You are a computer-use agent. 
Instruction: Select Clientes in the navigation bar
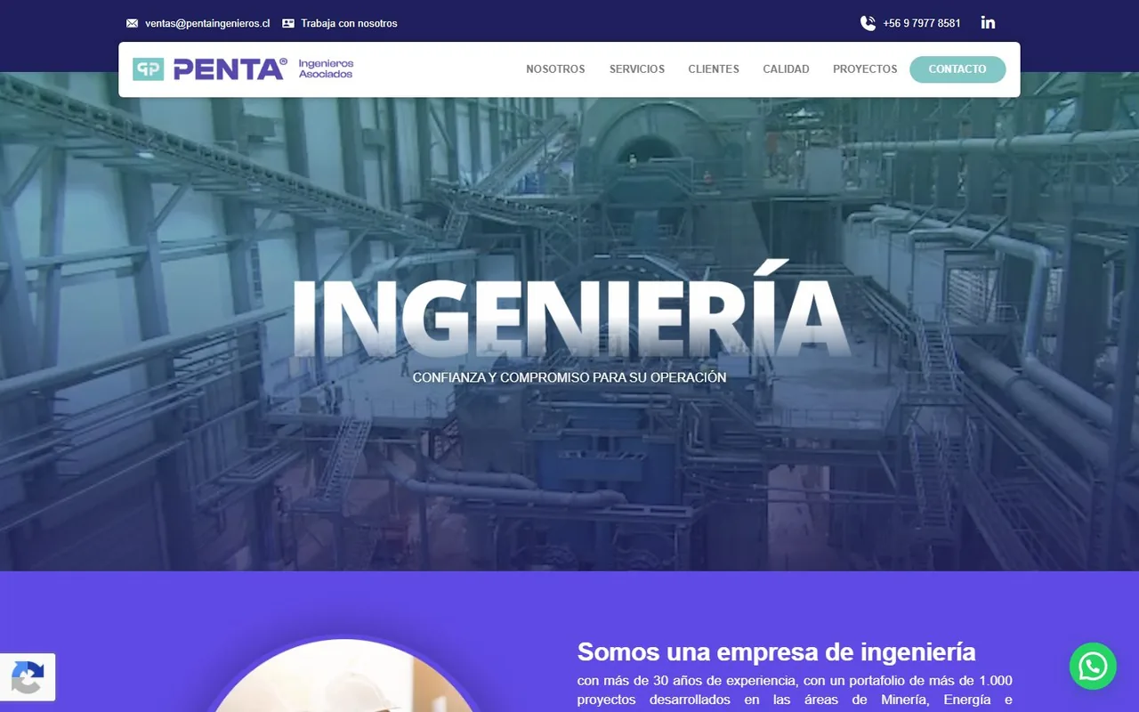(x=714, y=69)
